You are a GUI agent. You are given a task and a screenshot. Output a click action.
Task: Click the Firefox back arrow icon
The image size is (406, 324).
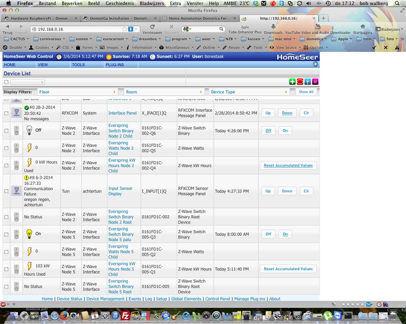7,27
